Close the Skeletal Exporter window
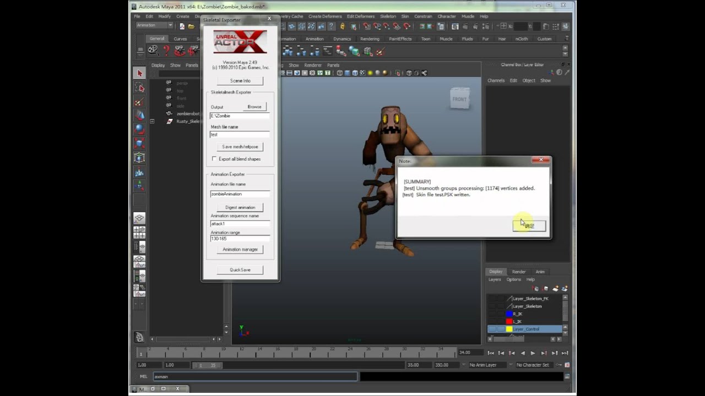The image size is (705, 396). (269, 19)
